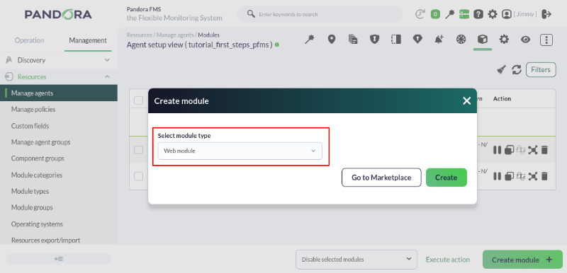
Task: Switch to the Operation tab
Action: click(29, 40)
